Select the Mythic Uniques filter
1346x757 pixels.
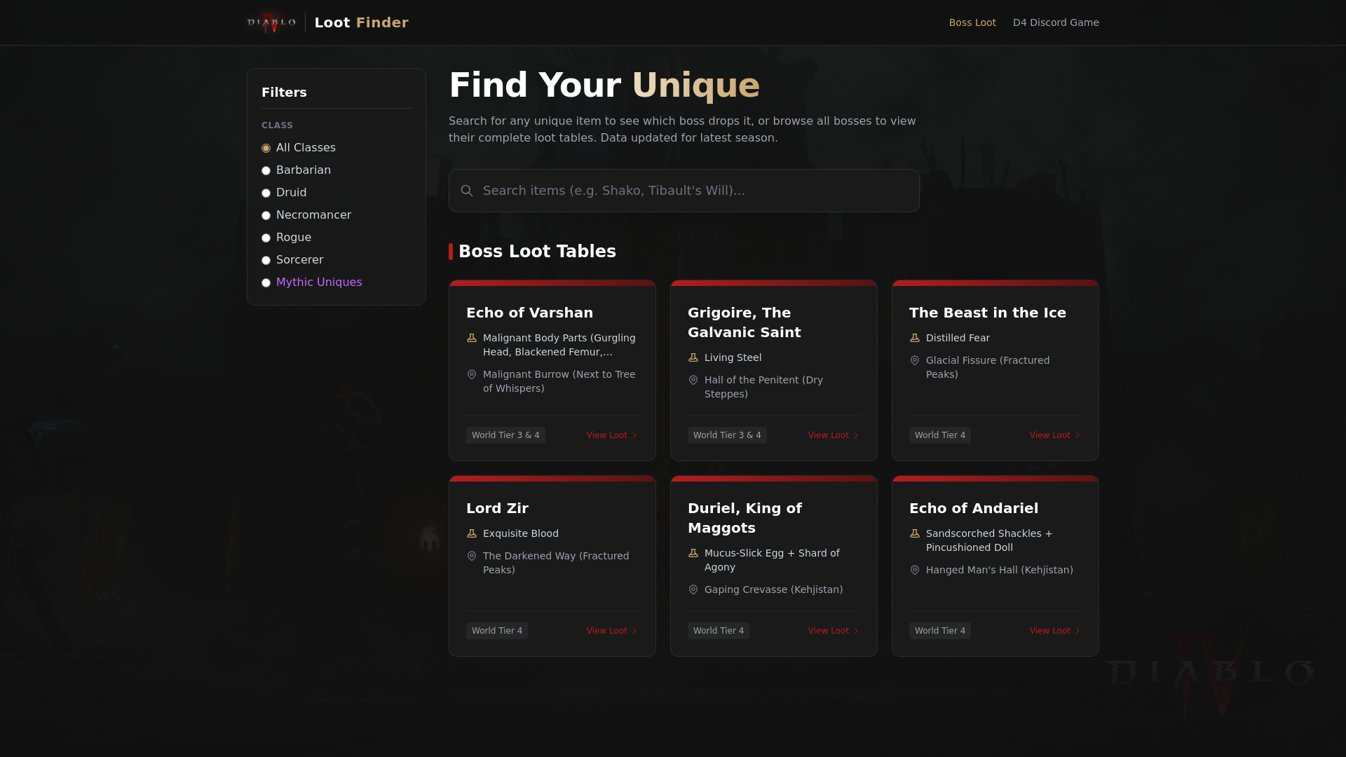tap(266, 282)
